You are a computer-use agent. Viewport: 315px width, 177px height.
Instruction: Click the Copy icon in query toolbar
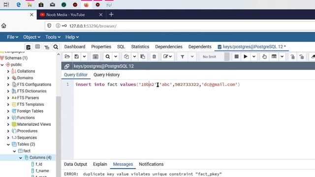[126, 57]
